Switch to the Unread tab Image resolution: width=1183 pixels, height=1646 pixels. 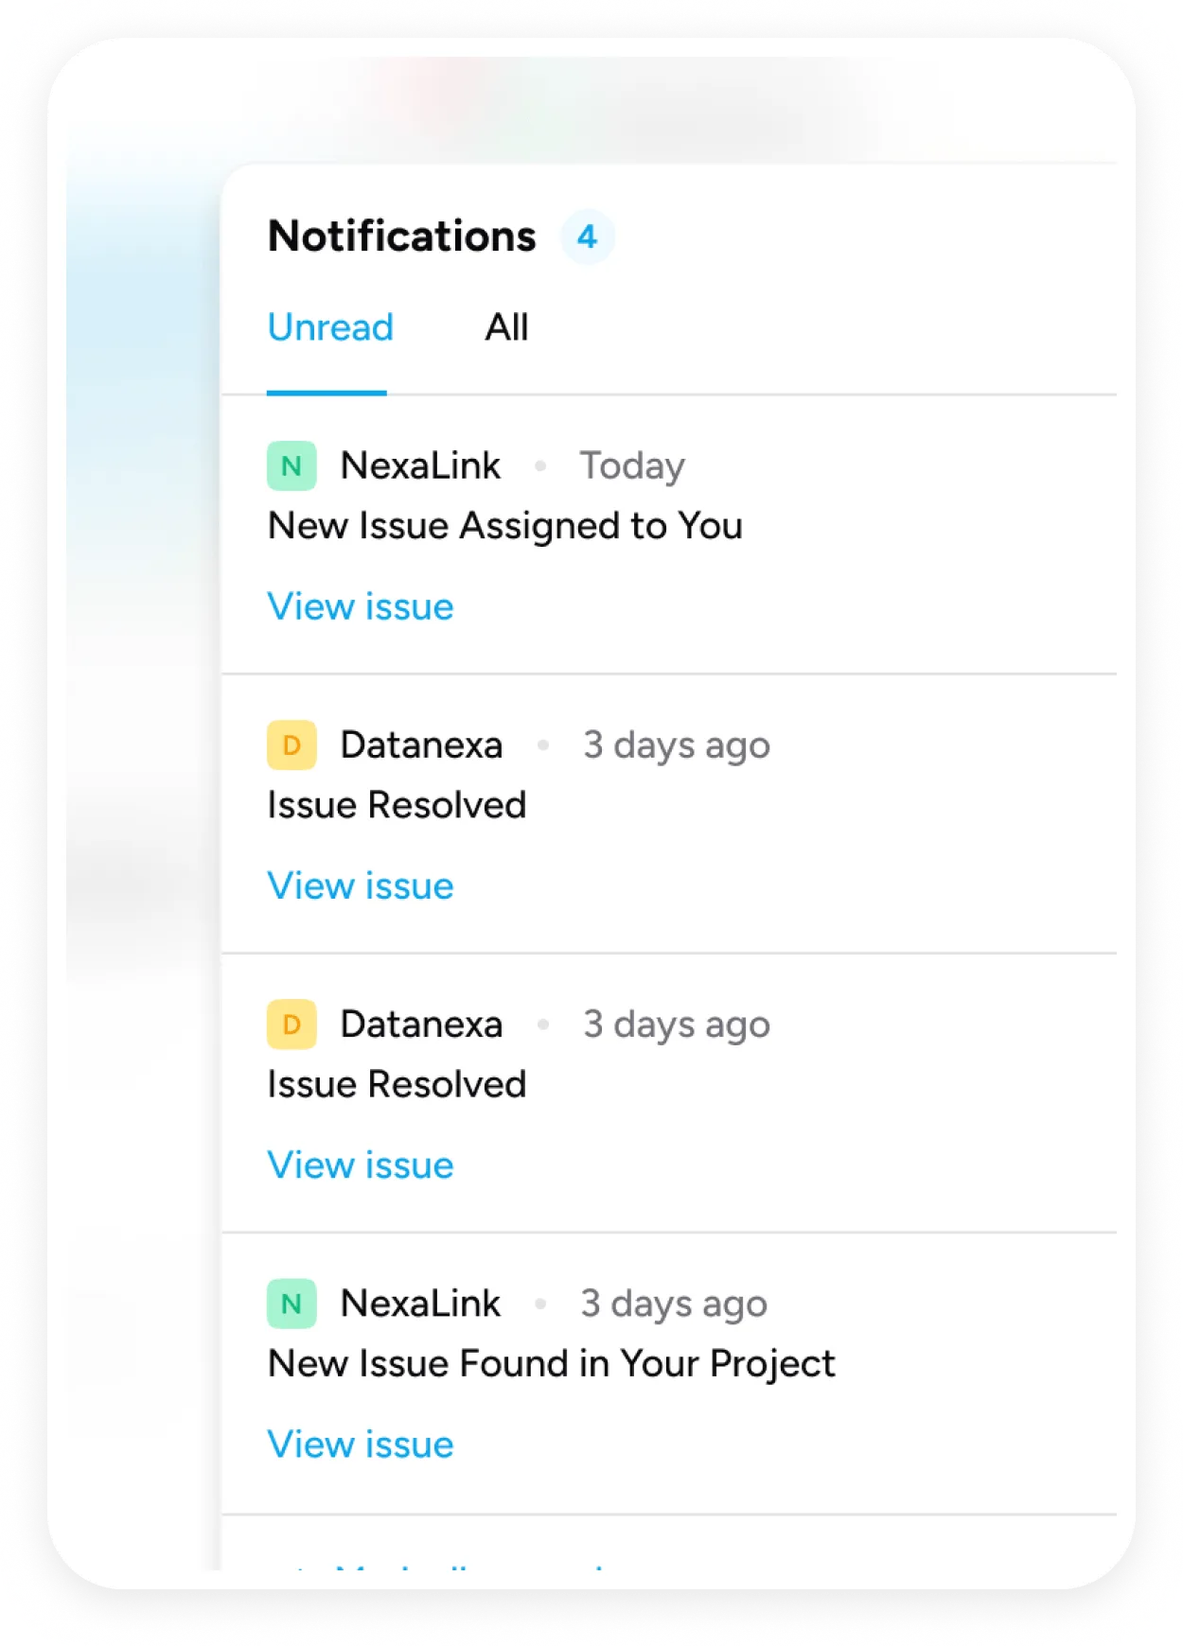tap(329, 327)
